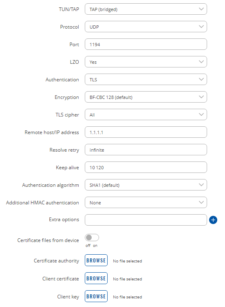Browse for Client certificate file
This screenshot has width=225, height=307.
coord(96,278)
